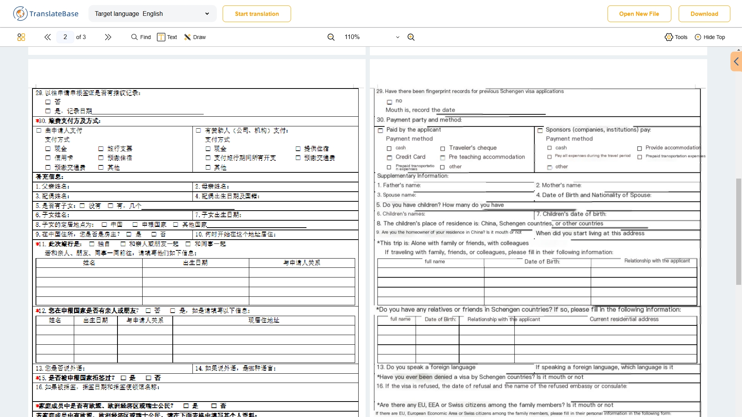Check the 信用卡 checkbox in Chinese form

click(48, 158)
